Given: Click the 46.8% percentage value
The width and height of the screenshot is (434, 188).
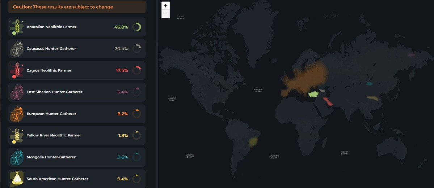Looking at the screenshot, I should coord(121,27).
